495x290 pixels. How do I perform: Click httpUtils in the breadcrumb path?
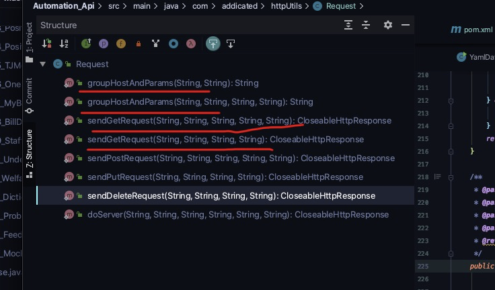(287, 6)
